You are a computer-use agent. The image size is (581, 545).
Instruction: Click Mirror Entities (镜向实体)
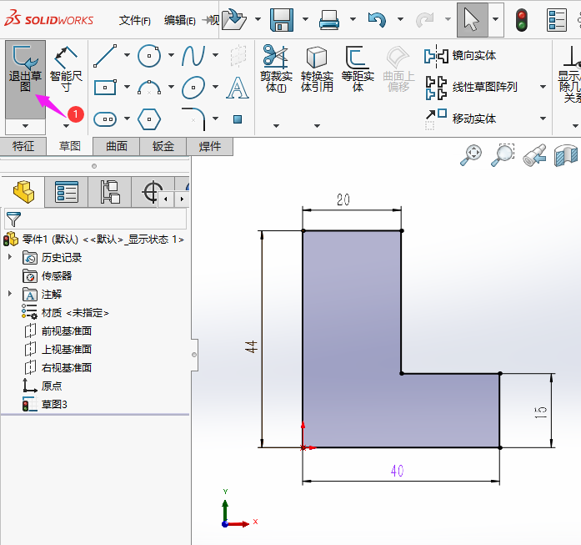click(460, 56)
